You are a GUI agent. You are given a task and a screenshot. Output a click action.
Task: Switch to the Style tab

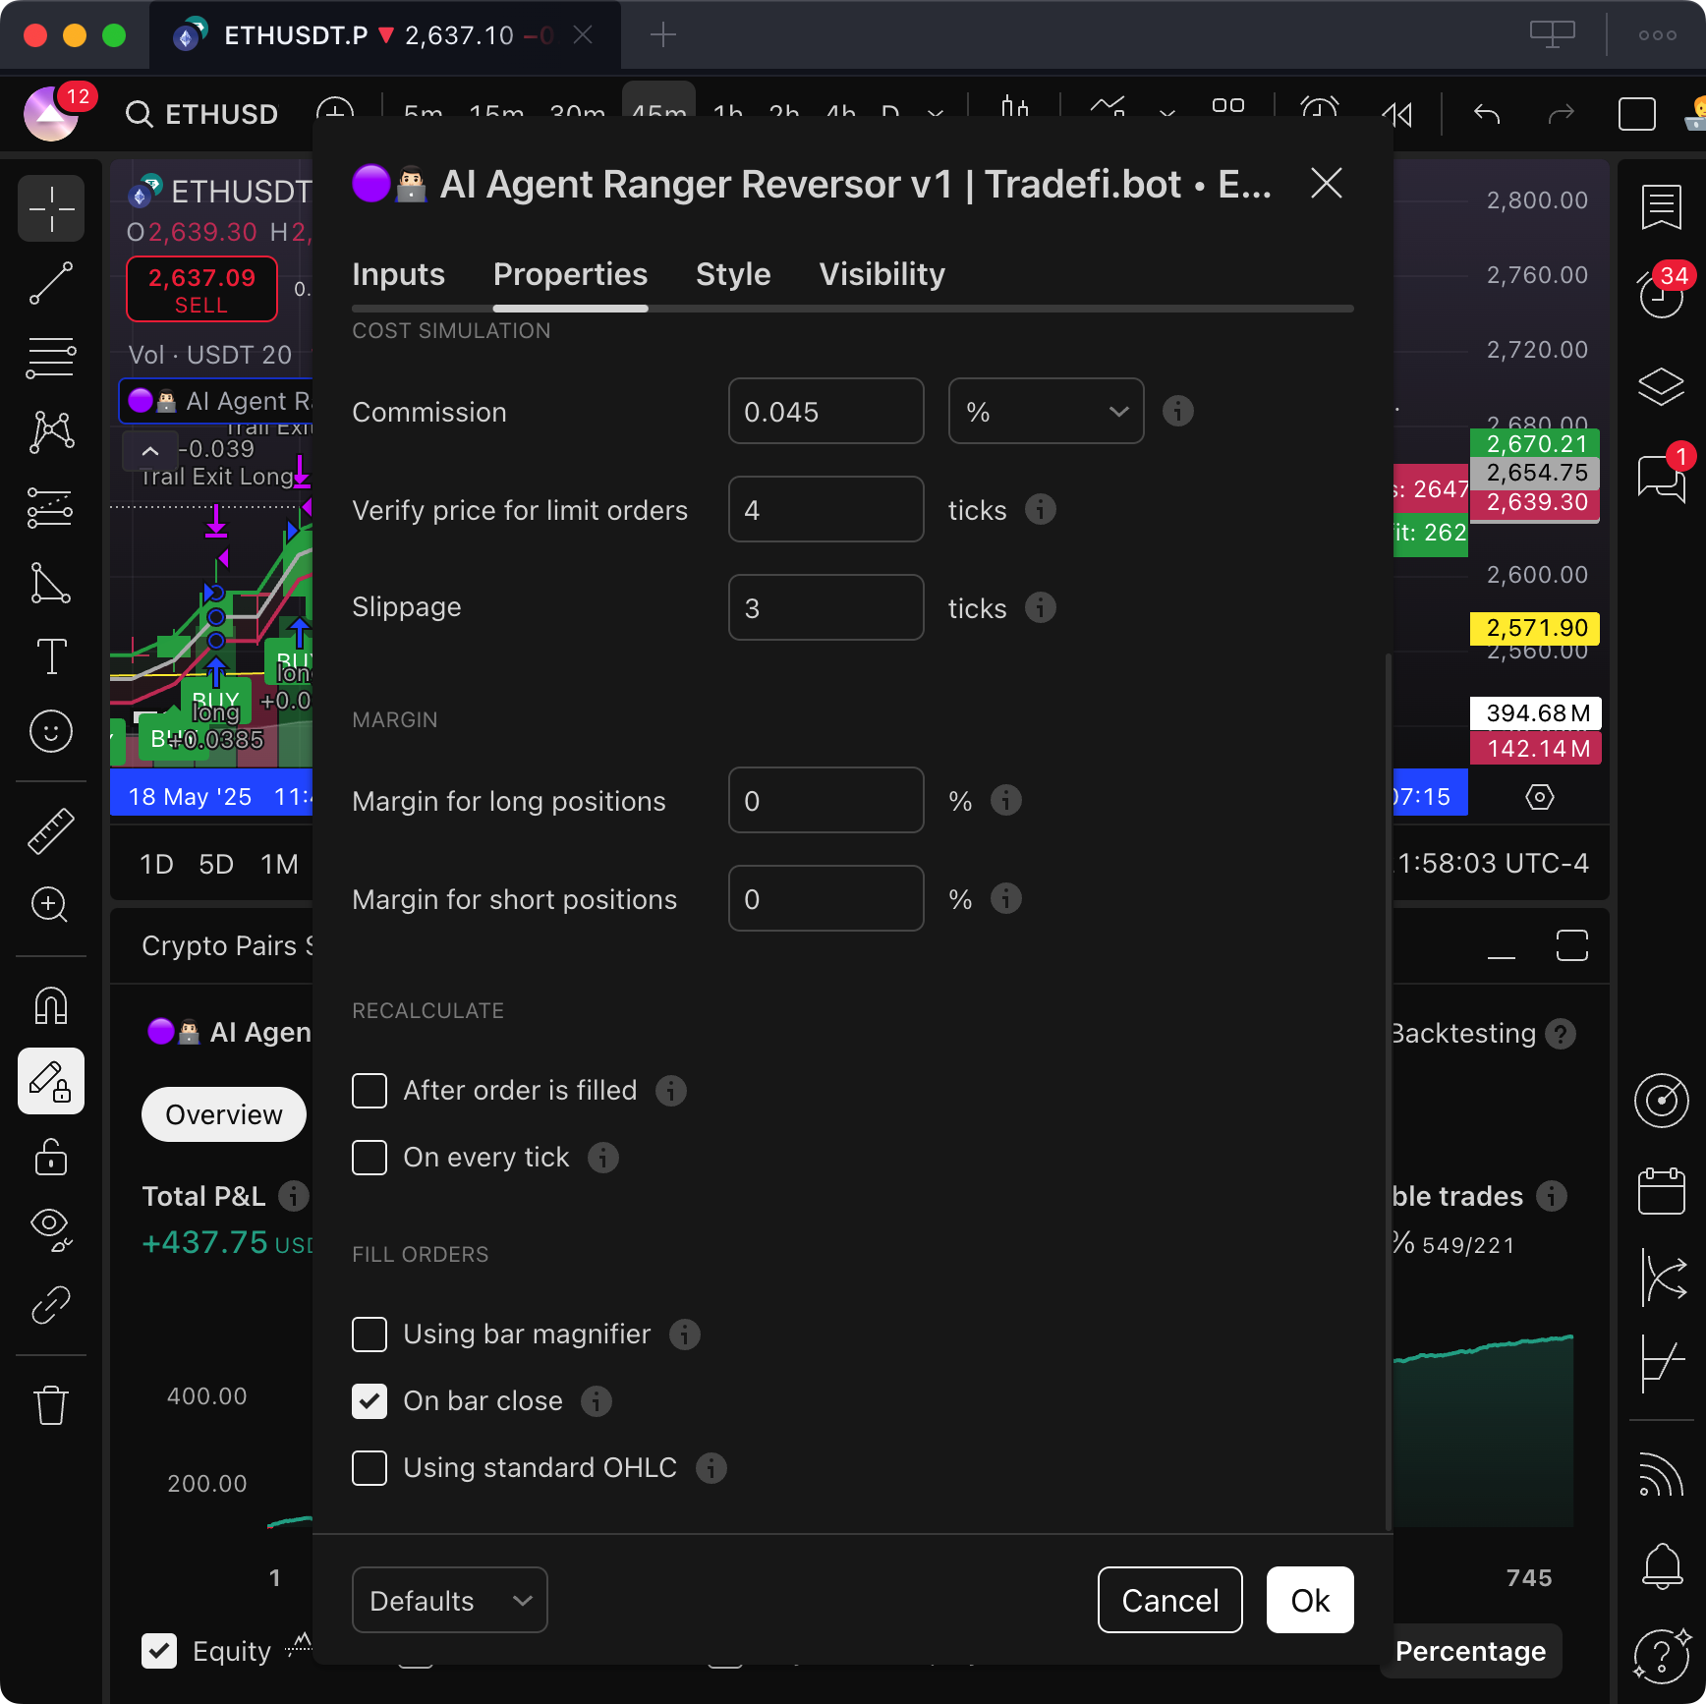(733, 274)
